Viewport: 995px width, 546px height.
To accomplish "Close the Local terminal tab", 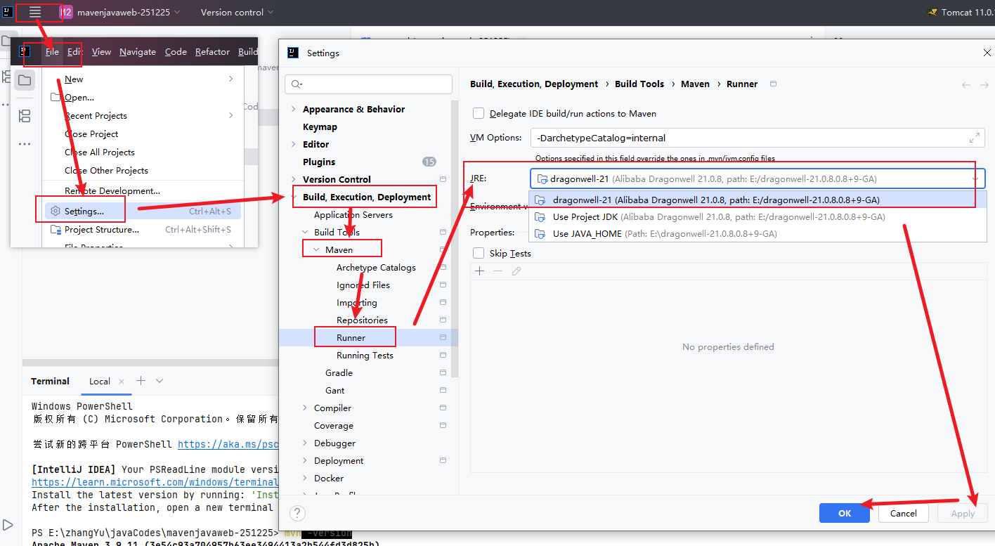I will [122, 382].
